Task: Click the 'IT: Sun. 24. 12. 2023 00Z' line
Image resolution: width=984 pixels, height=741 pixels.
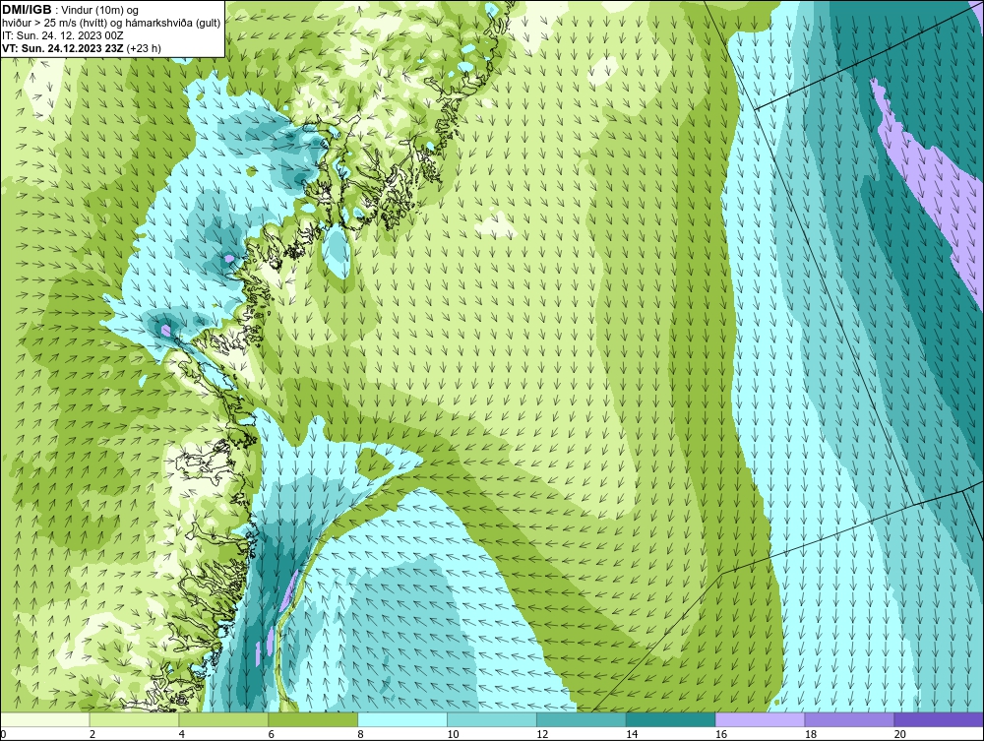Action: click(x=63, y=35)
